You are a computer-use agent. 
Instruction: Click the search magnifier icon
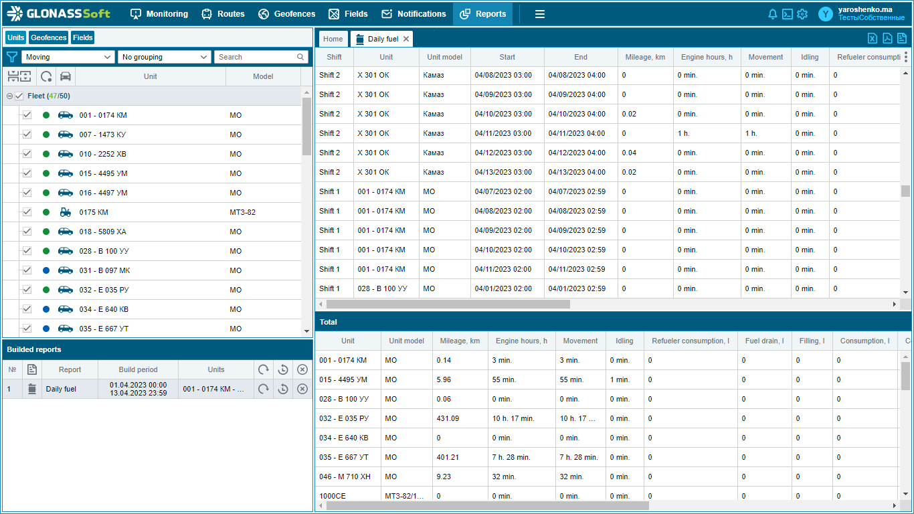(301, 57)
